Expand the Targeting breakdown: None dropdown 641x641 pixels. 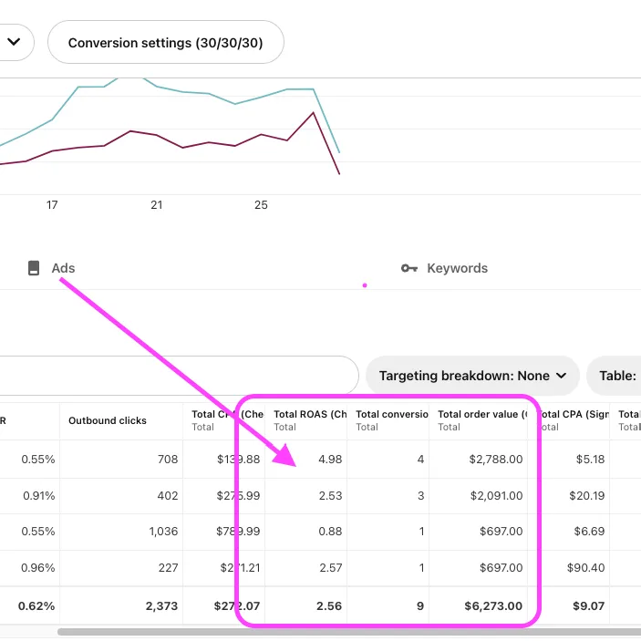[472, 376]
